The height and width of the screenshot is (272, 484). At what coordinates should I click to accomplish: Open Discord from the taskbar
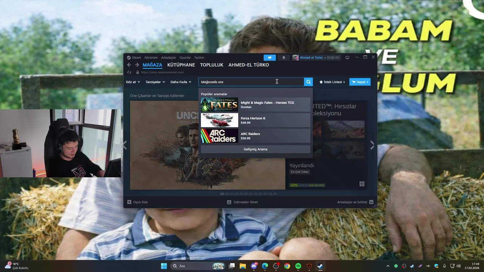254,266
